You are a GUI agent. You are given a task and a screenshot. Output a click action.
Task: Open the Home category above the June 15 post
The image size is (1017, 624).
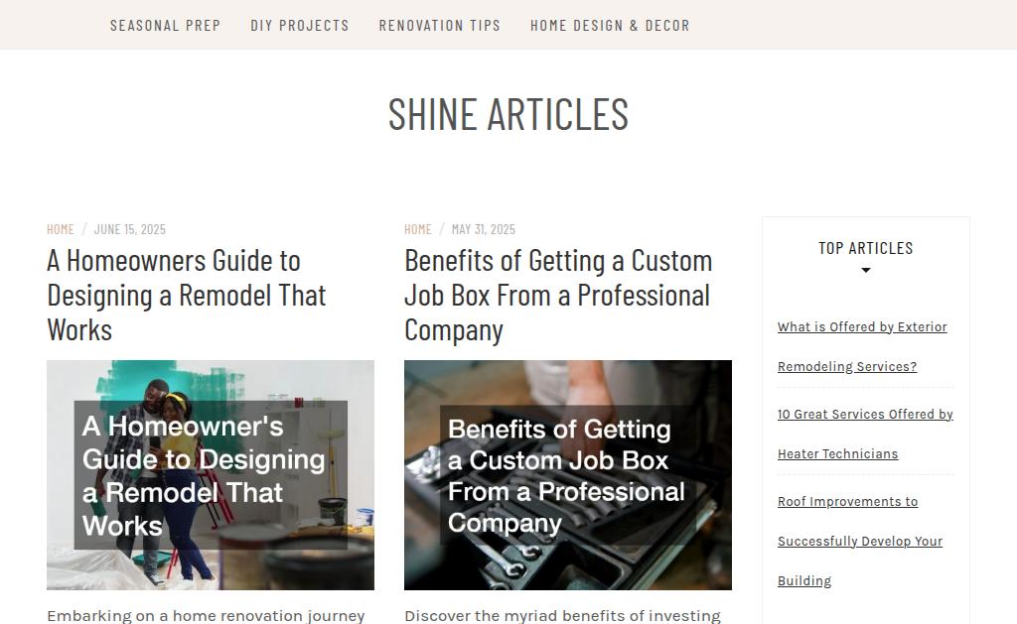pyautogui.click(x=61, y=229)
